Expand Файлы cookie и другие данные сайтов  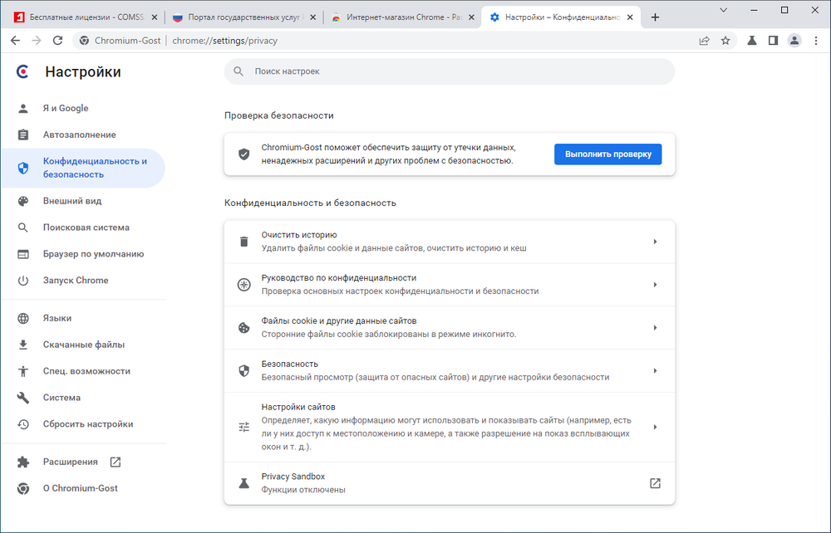pos(449,327)
